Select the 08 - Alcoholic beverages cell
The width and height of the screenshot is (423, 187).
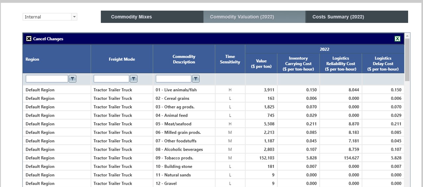pyautogui.click(x=184, y=149)
